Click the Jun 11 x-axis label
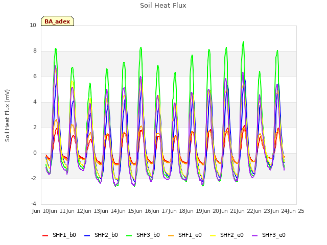Screen dimensions: 327x245 click(x=58, y=211)
